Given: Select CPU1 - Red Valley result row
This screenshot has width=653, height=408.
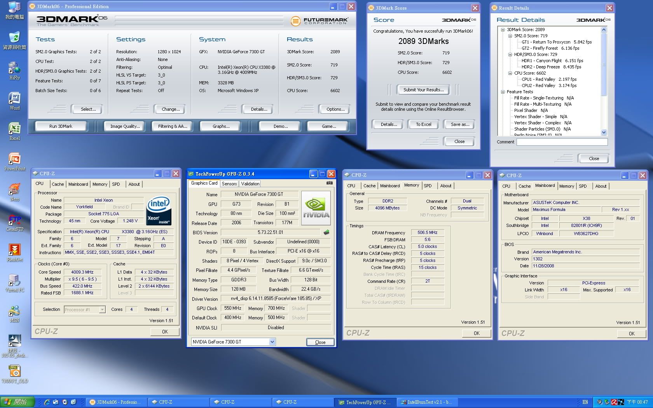Looking at the screenshot, I should pos(549,79).
